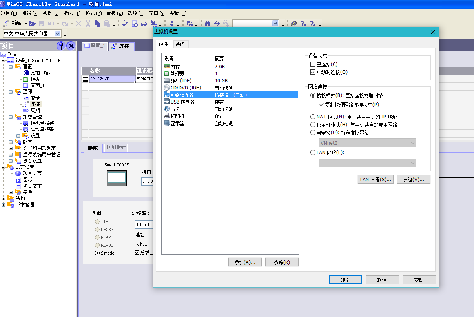Uncheck 启动时连接(O) checkbox
The height and width of the screenshot is (317, 474).
point(313,72)
